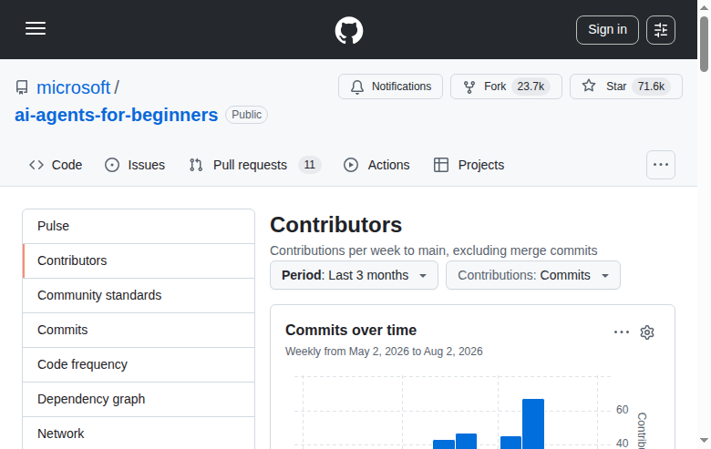Open the repository nav overflow menu

661,165
